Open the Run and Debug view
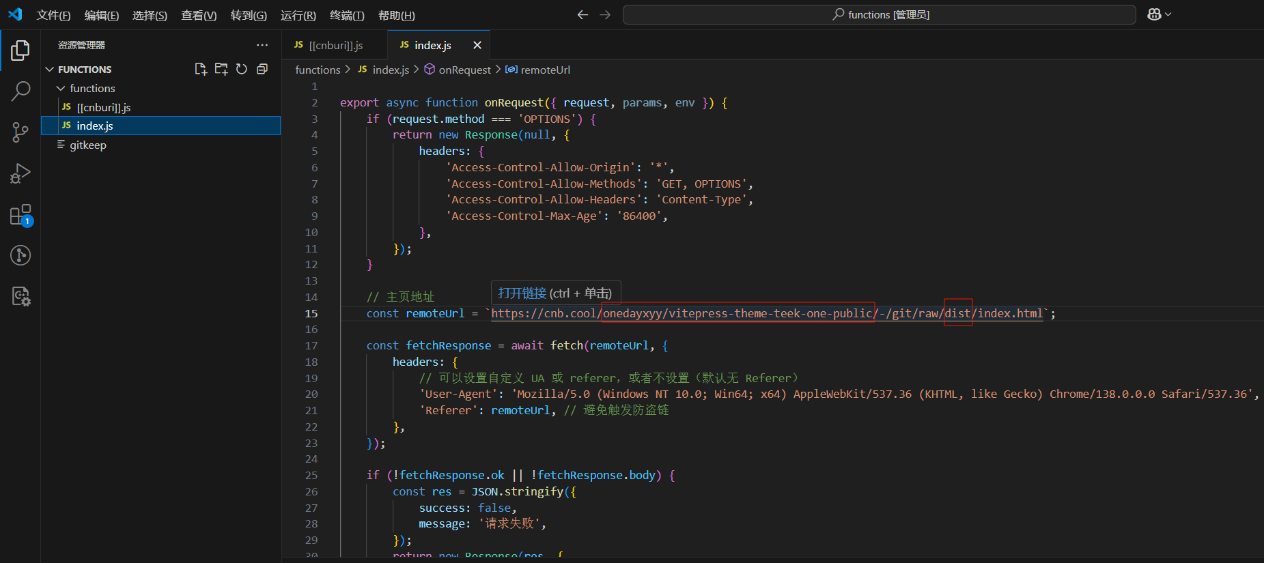This screenshot has height=563, width=1264. click(x=20, y=173)
